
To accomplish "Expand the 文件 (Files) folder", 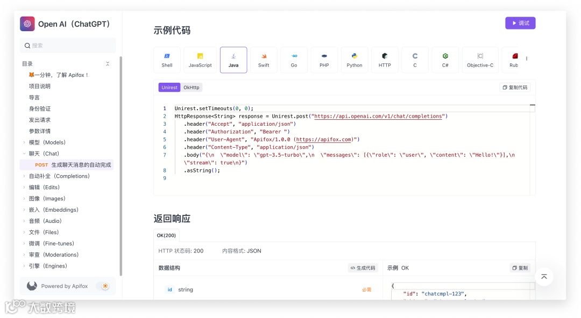I will (x=24, y=232).
